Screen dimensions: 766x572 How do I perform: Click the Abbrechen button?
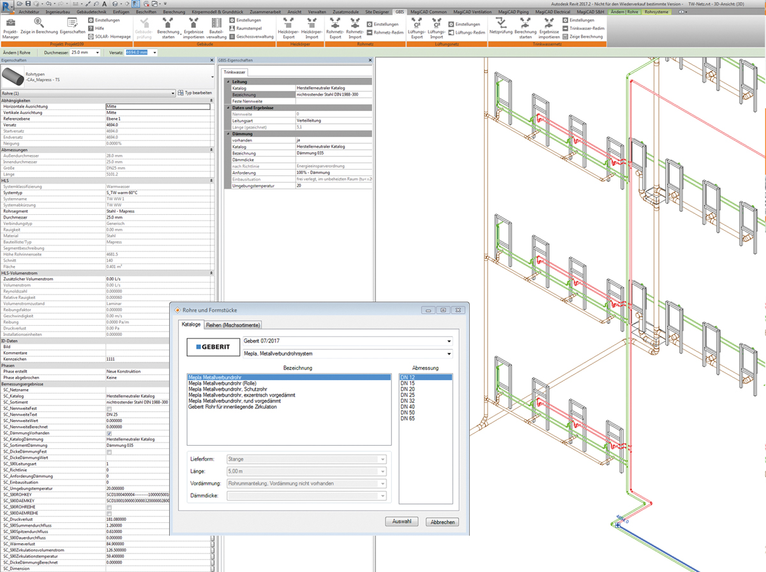point(442,522)
